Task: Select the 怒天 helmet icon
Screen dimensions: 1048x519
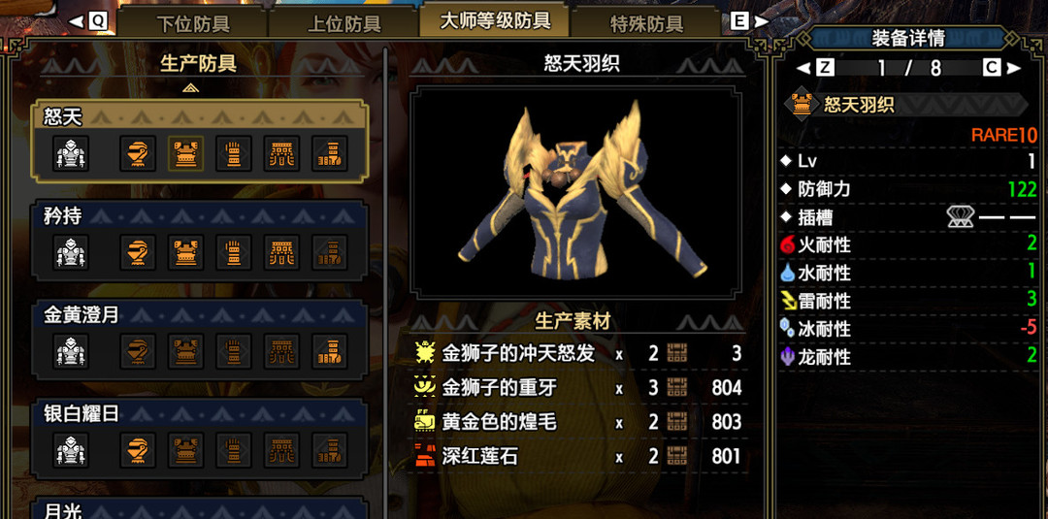Action: pos(138,153)
